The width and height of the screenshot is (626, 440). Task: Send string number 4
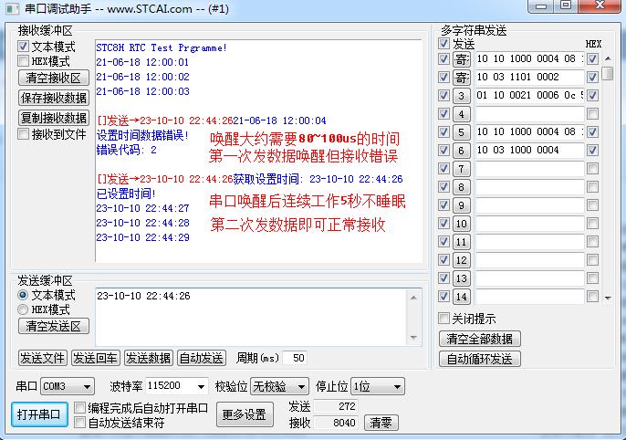coord(461,114)
